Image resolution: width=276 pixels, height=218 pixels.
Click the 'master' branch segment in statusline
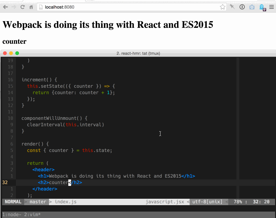click(x=38, y=202)
